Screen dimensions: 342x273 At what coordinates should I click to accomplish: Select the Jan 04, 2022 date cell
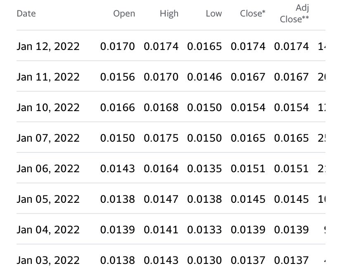point(48,230)
